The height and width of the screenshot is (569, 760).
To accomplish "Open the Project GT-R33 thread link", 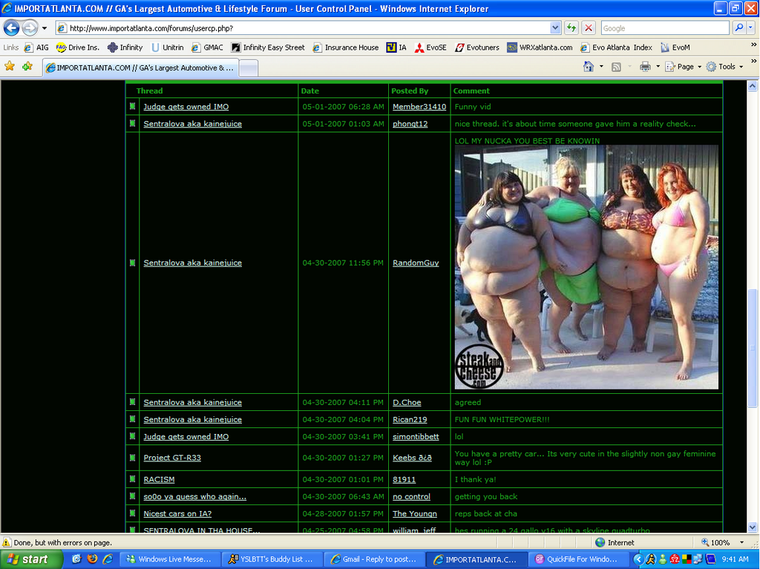I will point(171,458).
